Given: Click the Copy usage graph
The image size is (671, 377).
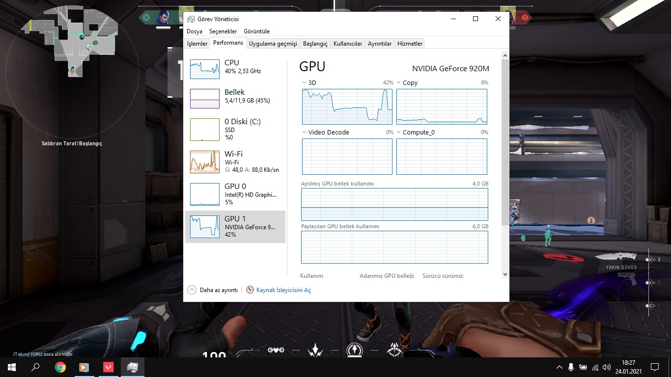Looking at the screenshot, I should (442, 107).
